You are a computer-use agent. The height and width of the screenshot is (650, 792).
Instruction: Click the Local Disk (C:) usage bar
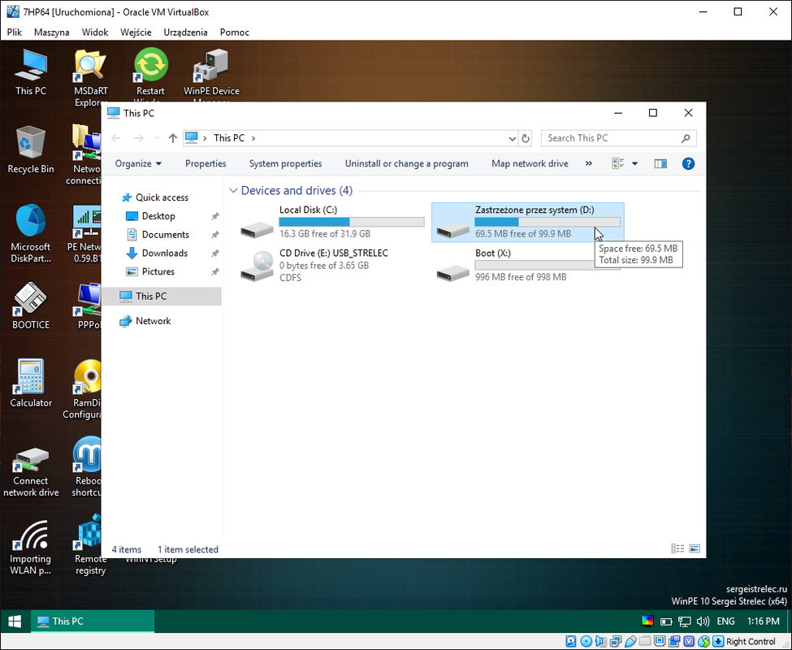[352, 222]
